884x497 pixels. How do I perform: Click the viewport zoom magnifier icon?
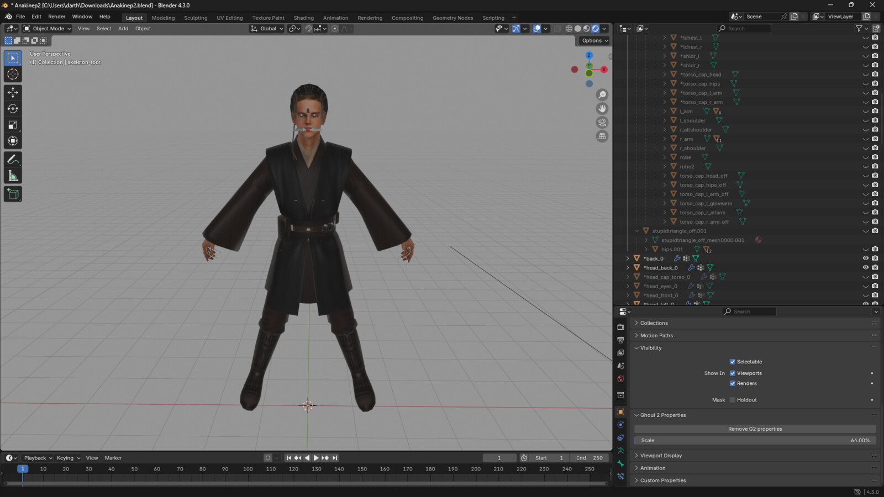[602, 95]
